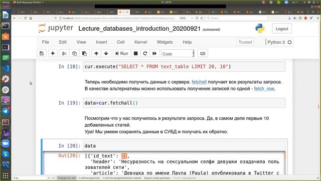Save and checkpoint the notebook
Viewport: 321px width, 181px height.
[42, 53]
